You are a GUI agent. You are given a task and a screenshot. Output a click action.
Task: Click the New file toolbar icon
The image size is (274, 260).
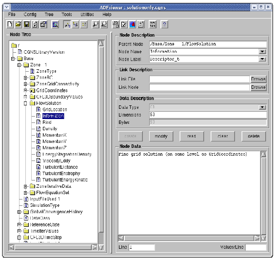tap(10, 24)
